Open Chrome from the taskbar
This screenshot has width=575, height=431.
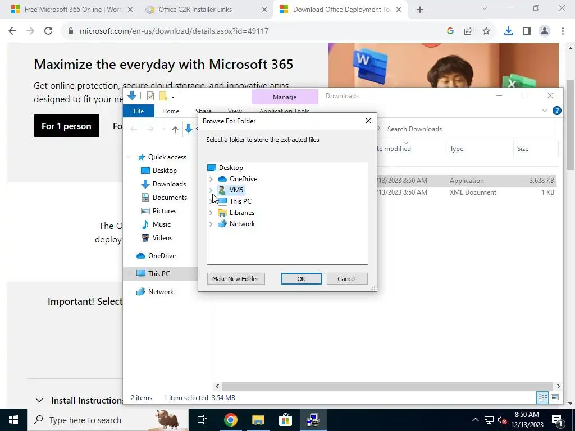[x=231, y=420]
